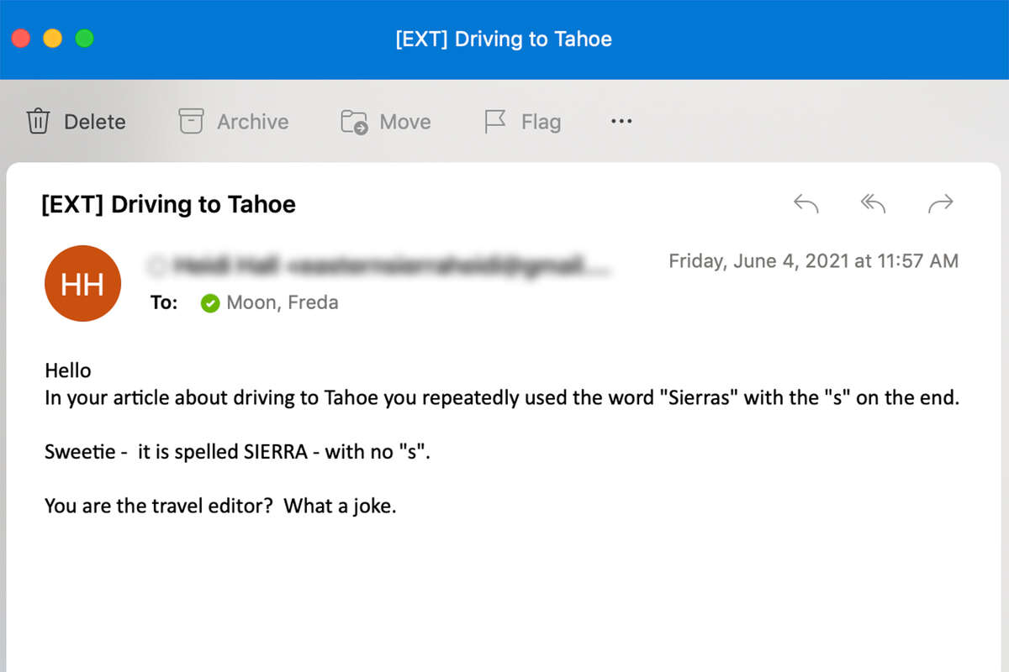
Task: Close the email window with red button
Action: pyautogui.click(x=21, y=39)
